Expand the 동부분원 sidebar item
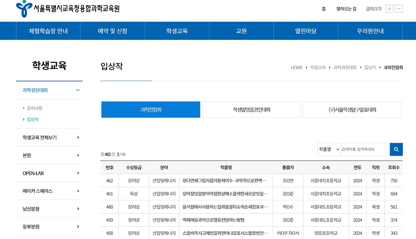The width and height of the screenshot is (416, 239). coord(78,227)
